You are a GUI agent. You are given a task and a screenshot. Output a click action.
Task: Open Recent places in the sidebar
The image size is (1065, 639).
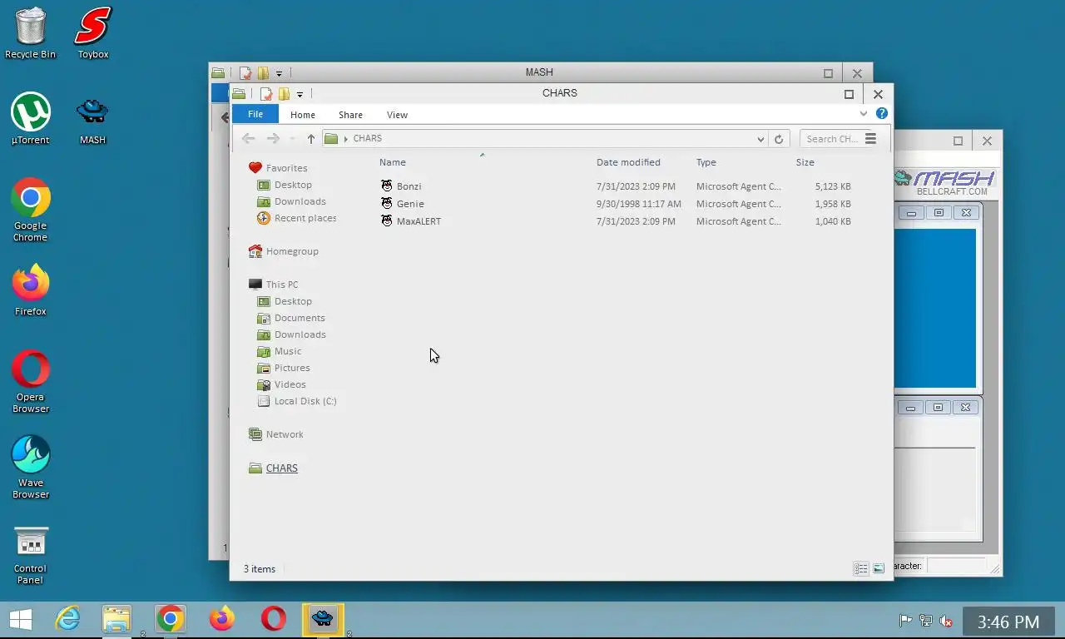point(305,218)
